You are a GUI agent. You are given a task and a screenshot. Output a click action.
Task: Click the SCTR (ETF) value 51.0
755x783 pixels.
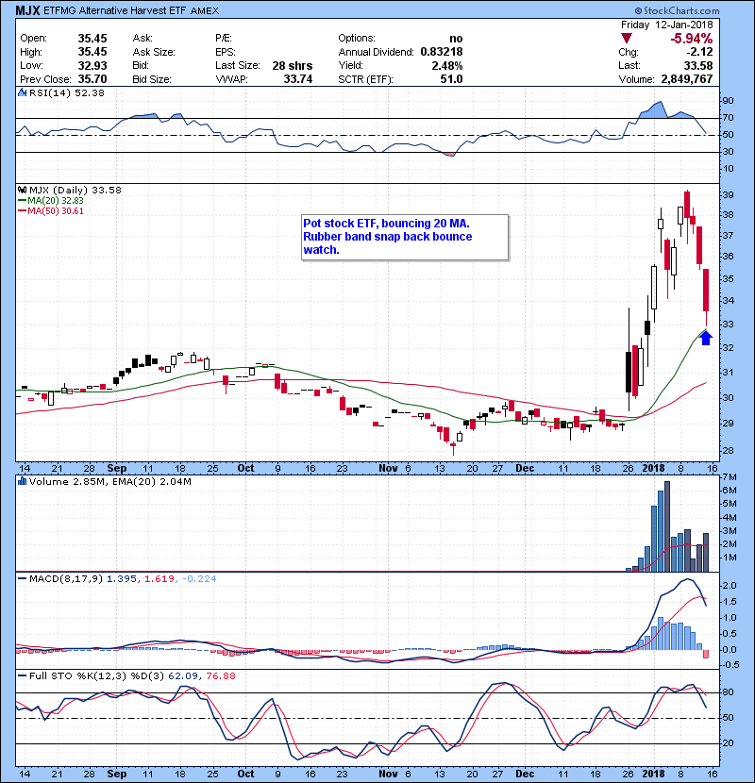click(x=451, y=79)
